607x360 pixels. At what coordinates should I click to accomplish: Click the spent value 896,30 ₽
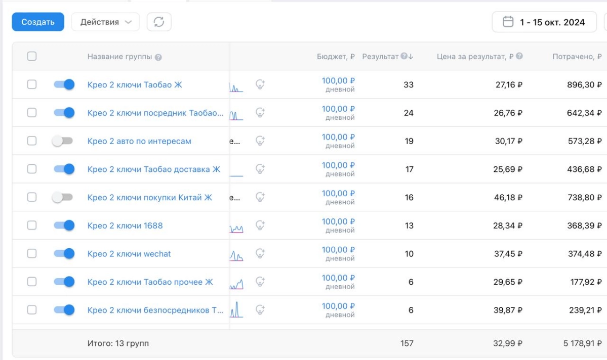[x=584, y=84]
